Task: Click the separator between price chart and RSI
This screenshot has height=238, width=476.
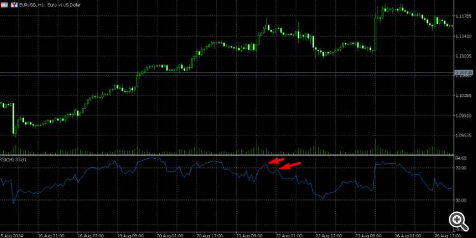Action: [x=227, y=155]
